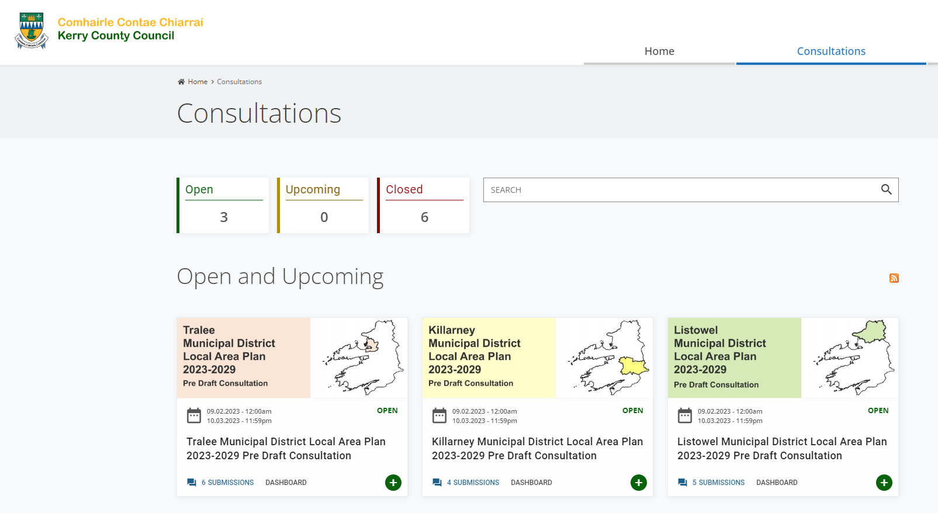The width and height of the screenshot is (938, 513).
Task: View the 6 SUBMISSIONS link
Action: click(x=228, y=483)
